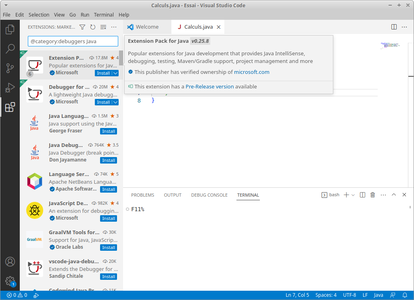Open JavaScript Debugger extension icon
Screen dimensions: 414x300
click(x=35, y=210)
